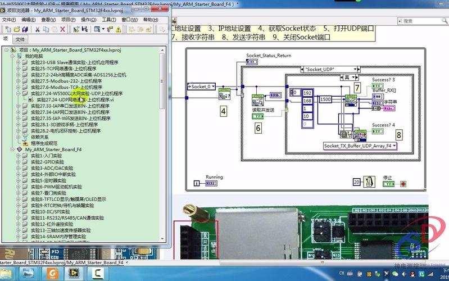Click the orange PDF app in taskbar
Image resolution: width=449 pixels, height=281 pixels.
pos(52,273)
